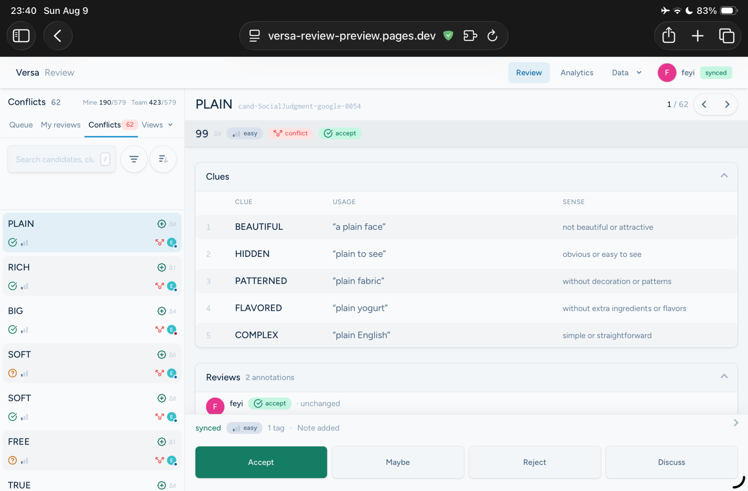This screenshot has height=491, width=748.
Task: Click the F avatar in Reviews section
Action: 215,406
